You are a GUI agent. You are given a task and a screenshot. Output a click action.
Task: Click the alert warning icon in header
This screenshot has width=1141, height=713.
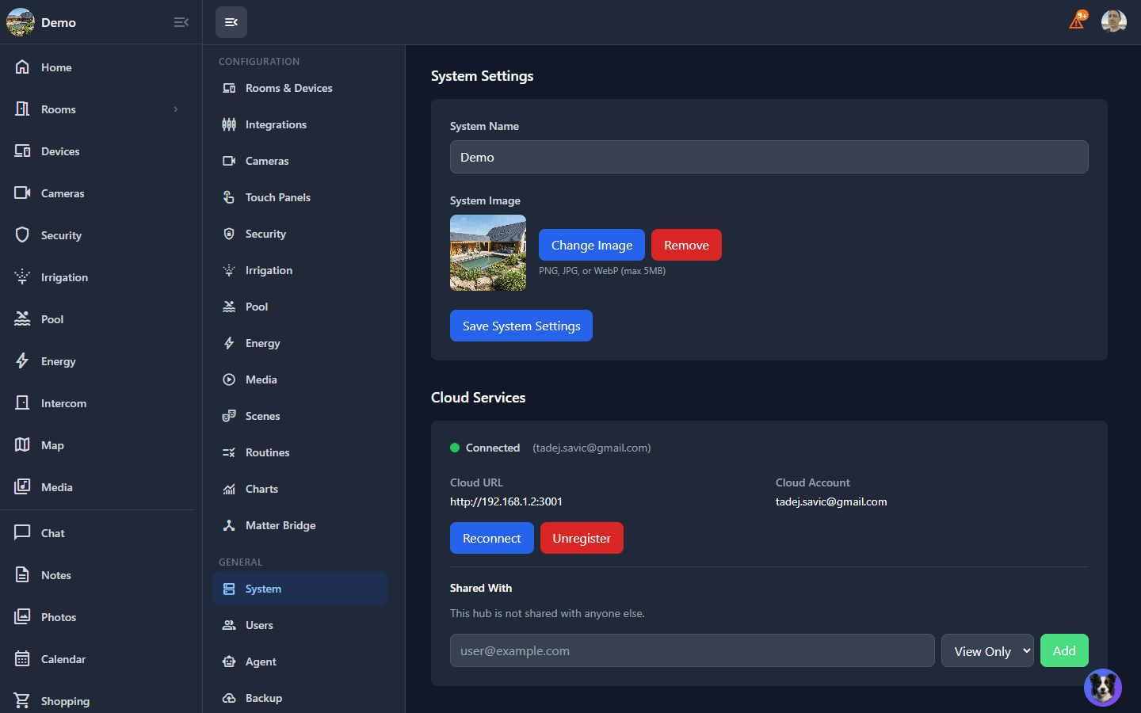point(1076,21)
